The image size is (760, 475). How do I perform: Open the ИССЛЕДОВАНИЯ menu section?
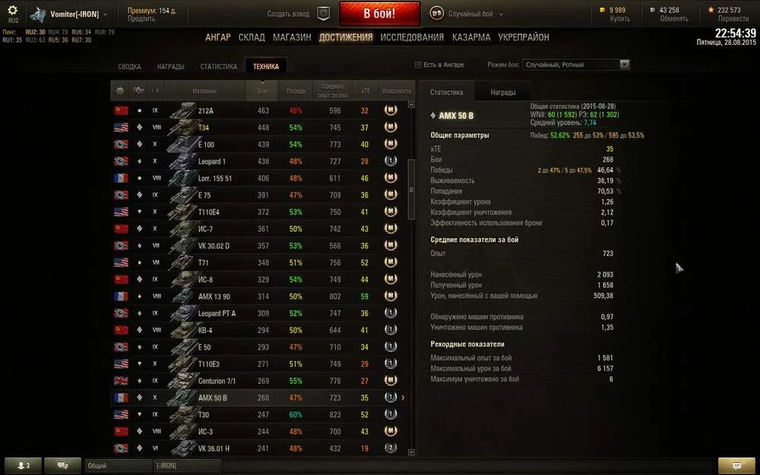coord(412,37)
